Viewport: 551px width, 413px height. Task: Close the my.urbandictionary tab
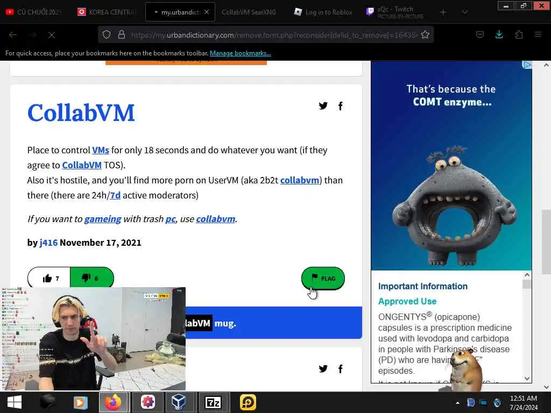(207, 12)
